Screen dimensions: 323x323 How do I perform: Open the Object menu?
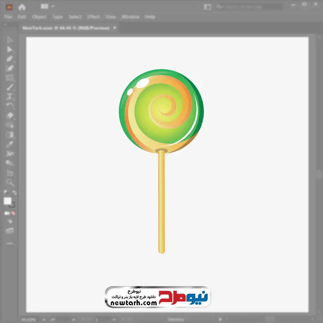[39, 17]
